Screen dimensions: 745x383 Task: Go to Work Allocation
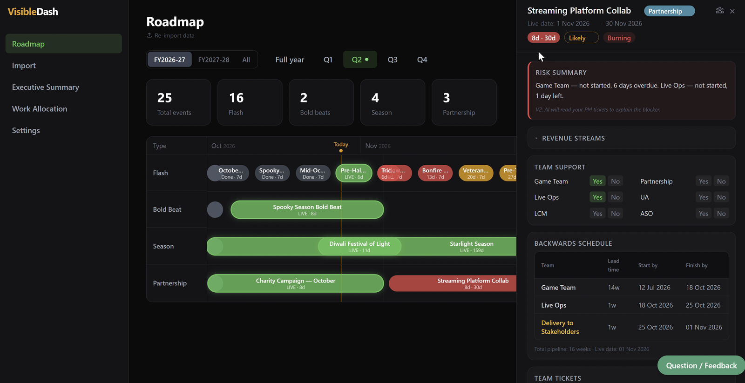(64, 109)
